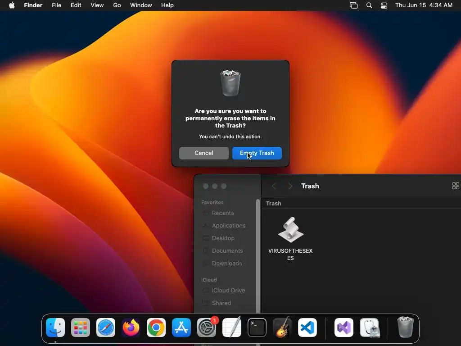The image size is (461, 346).
Task: Open the Finder menu in menu bar
Action: click(x=33, y=5)
